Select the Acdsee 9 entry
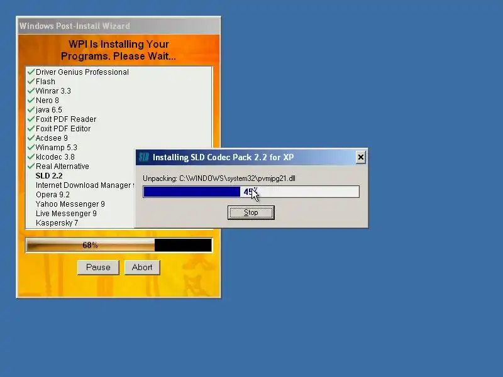The height and width of the screenshot is (377, 503). pyautogui.click(x=52, y=138)
